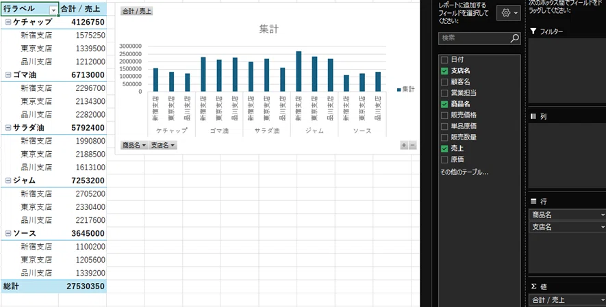Image resolution: width=606 pixels, height=307 pixels.
Task: Uncheck the 商品名 field checkbox
Action: (444, 104)
